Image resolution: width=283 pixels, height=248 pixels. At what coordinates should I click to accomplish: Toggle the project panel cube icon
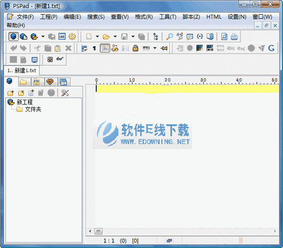13,37
